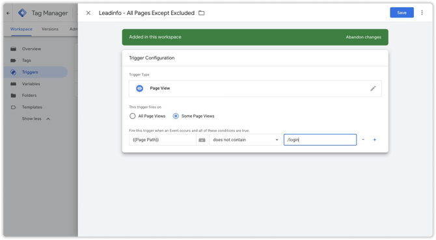Click the Tag Manager diamond logo
The width and height of the screenshot is (436, 240).
point(22,13)
